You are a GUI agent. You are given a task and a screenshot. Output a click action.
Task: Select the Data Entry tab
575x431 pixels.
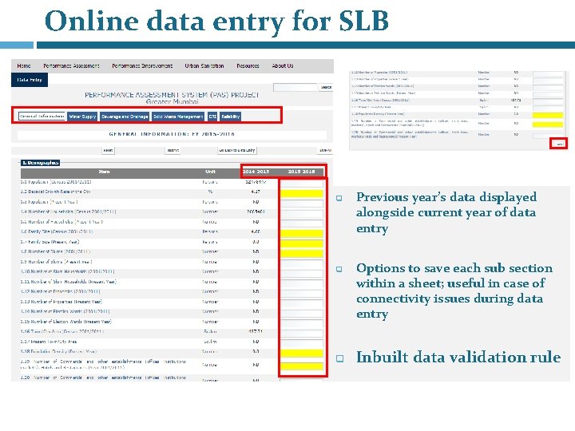click(30, 80)
